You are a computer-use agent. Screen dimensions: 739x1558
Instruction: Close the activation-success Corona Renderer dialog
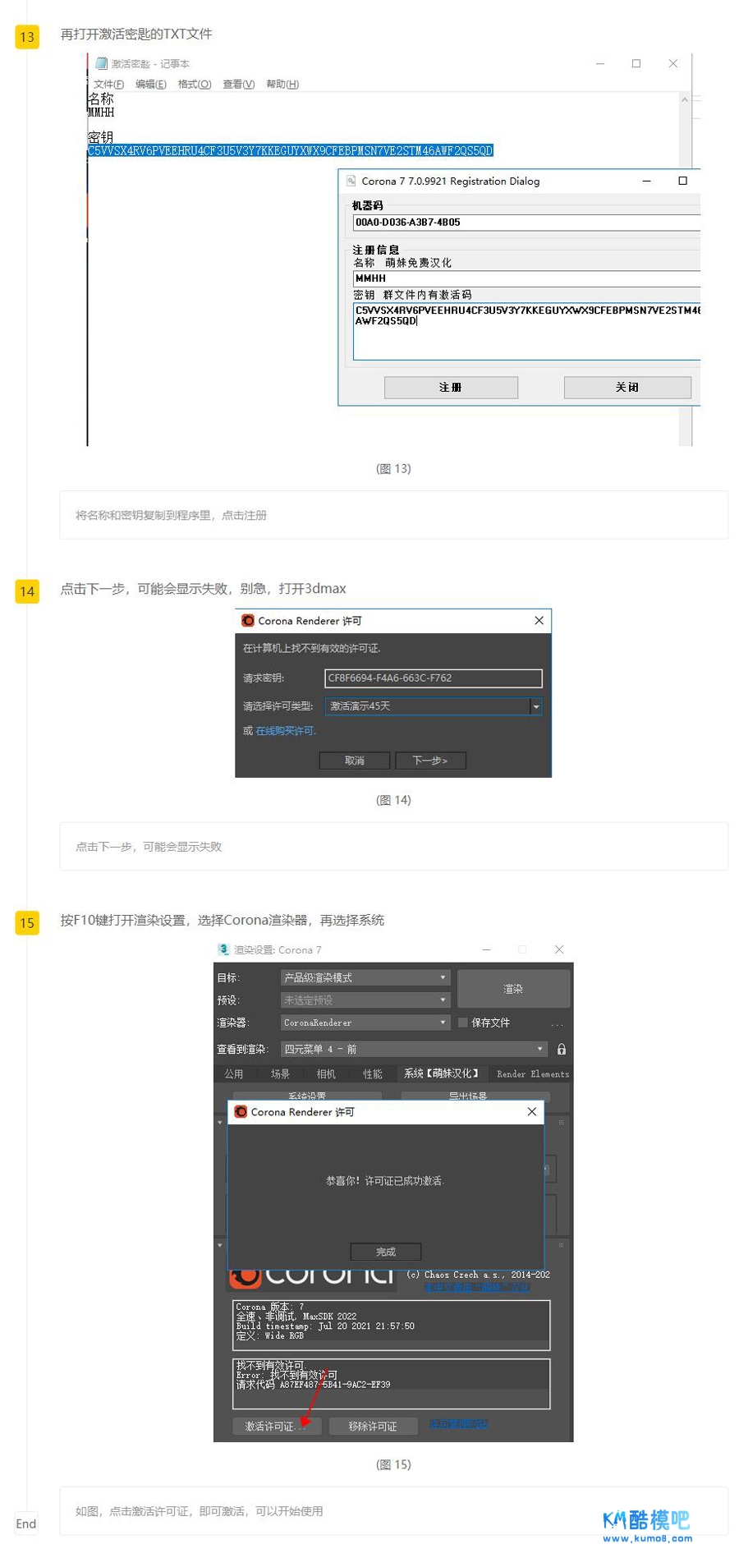point(531,1111)
